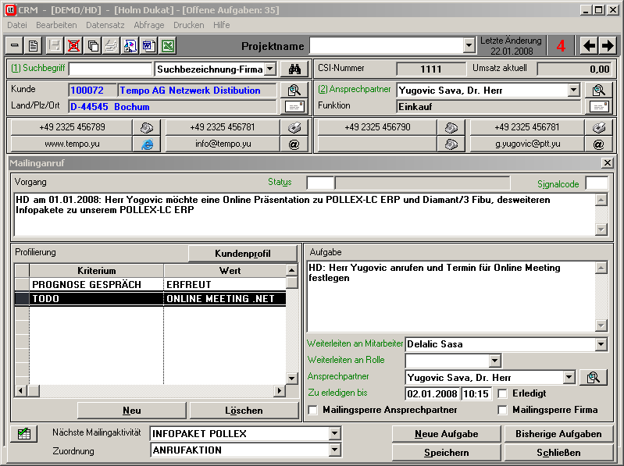Open the Datensatz menu

(105, 25)
